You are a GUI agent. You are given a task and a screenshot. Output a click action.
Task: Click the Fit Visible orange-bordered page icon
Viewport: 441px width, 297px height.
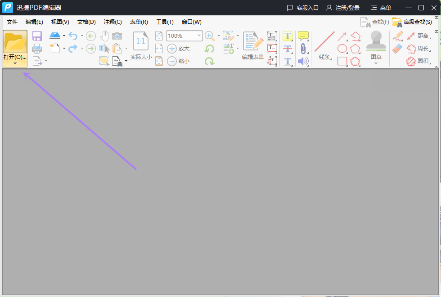tap(159, 61)
